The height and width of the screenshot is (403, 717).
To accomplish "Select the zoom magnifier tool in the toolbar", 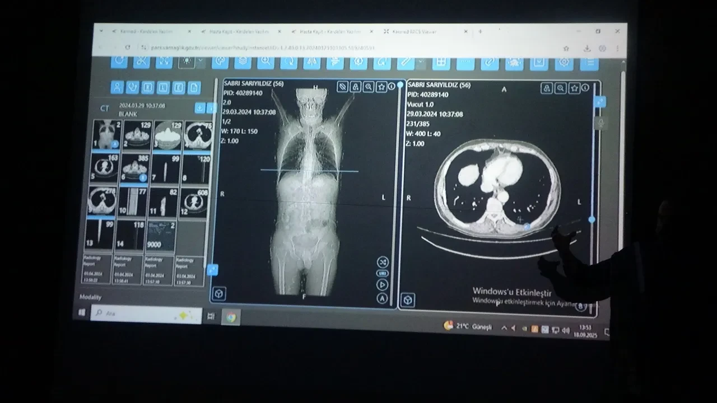I will (x=264, y=63).
